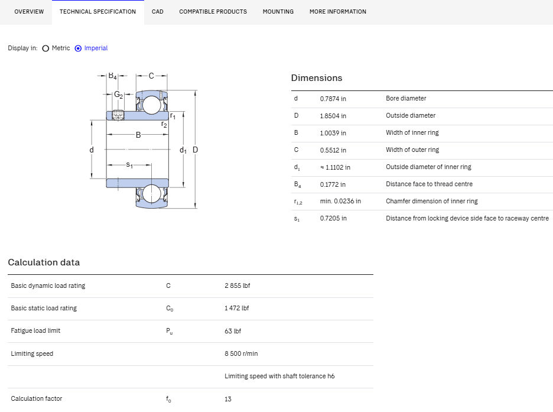The image size is (553, 412).
Task: Click Chamfer dimension of inner ring label
Action: (x=432, y=201)
